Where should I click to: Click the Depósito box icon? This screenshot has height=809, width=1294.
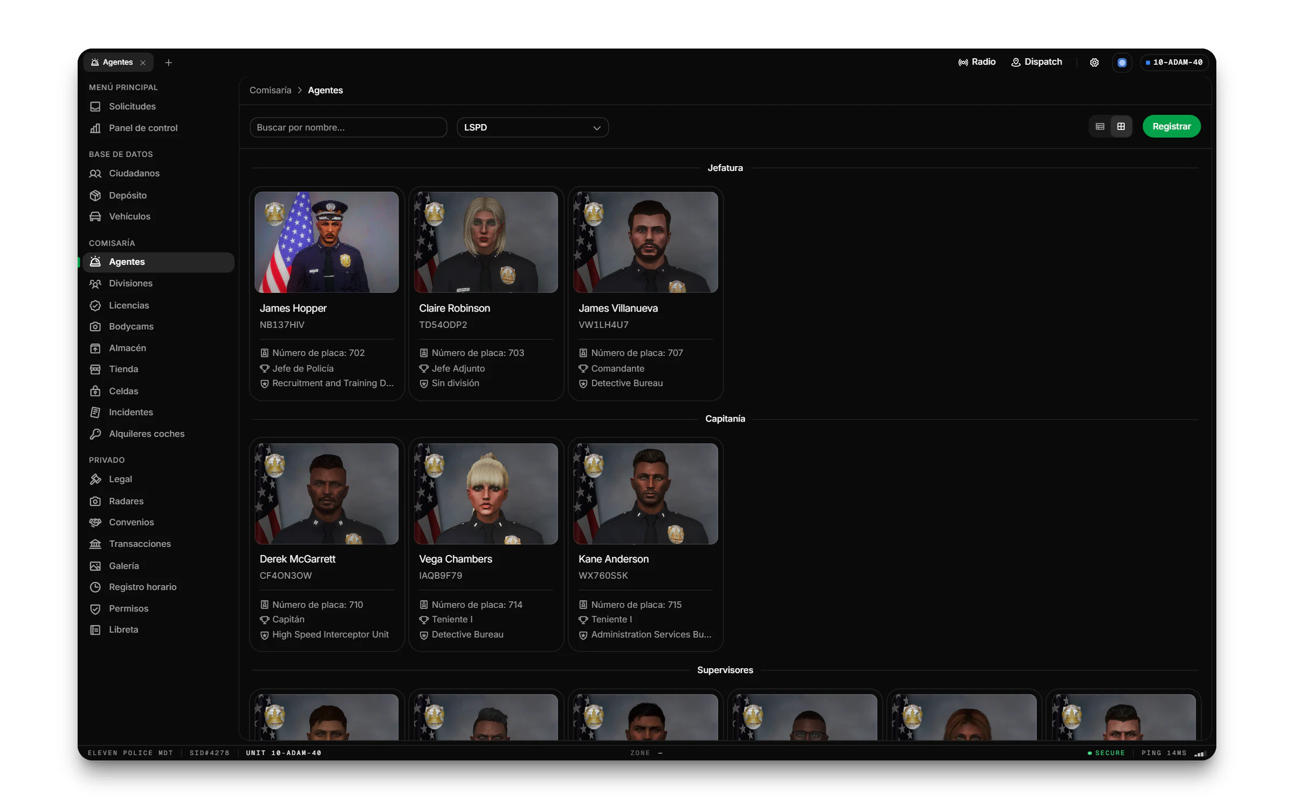tap(95, 195)
